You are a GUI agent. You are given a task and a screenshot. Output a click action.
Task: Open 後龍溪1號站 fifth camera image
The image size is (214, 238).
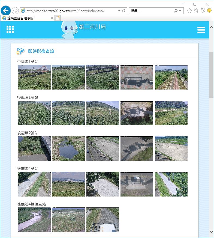171,113
